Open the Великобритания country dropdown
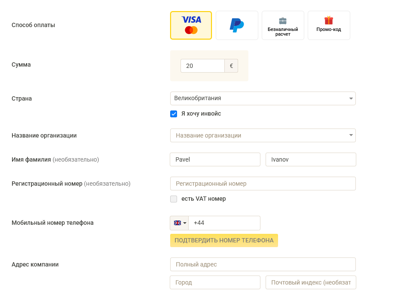Screen dimensions: 413x297 tap(263, 98)
